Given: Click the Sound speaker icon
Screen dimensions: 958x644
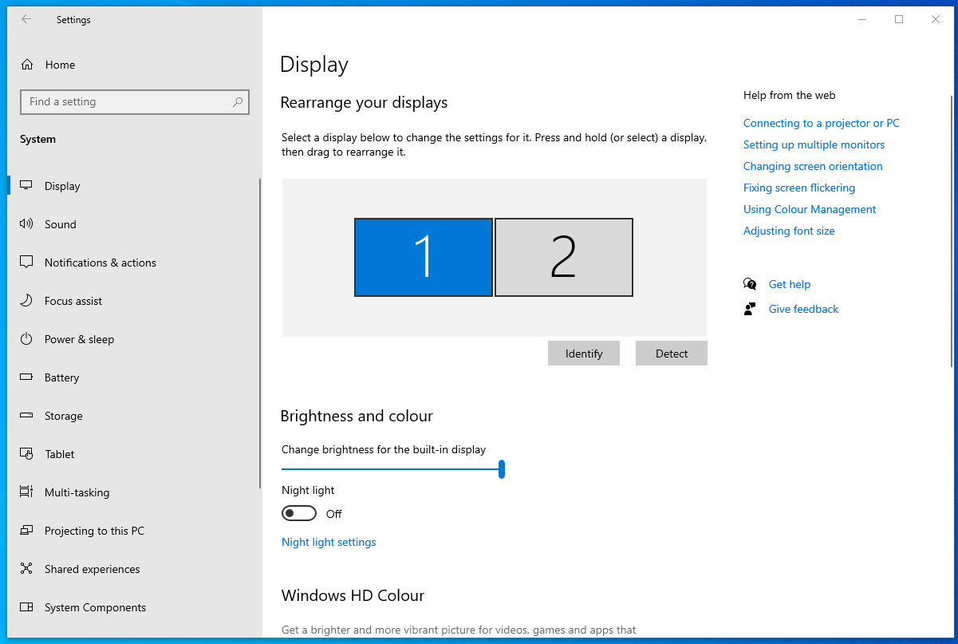Looking at the screenshot, I should [x=26, y=224].
